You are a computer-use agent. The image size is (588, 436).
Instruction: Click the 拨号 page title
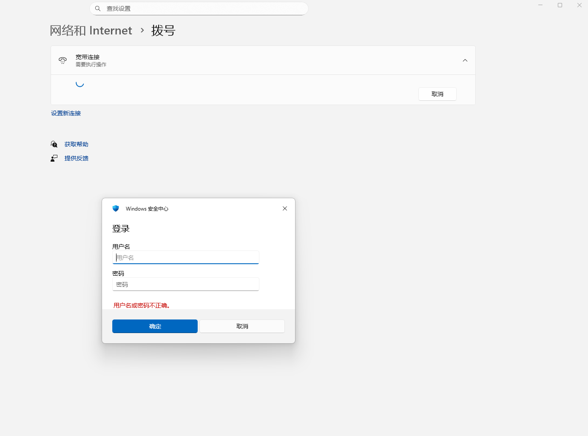[163, 30]
